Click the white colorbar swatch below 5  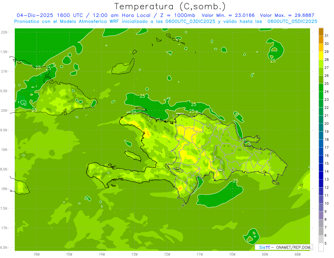point(321,247)
